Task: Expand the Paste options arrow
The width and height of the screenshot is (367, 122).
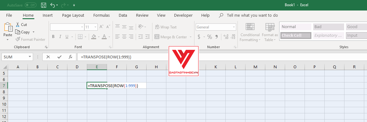Action: pyautogui.click(x=8, y=40)
